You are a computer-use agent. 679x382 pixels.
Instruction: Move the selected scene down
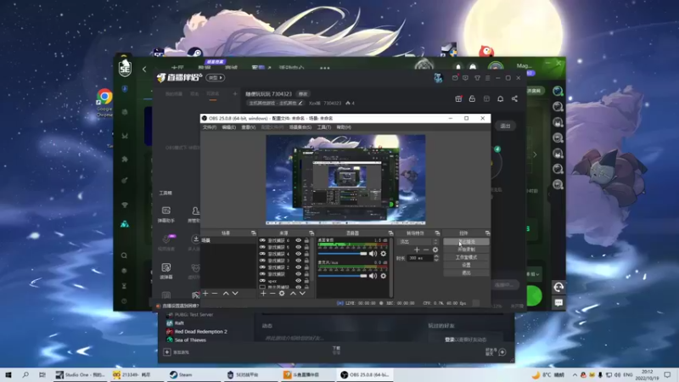pos(235,293)
